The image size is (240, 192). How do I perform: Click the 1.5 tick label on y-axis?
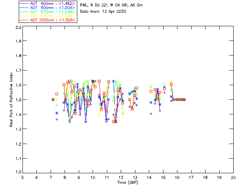coord(18,100)
